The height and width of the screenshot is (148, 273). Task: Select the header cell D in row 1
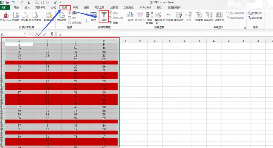pos(104,44)
